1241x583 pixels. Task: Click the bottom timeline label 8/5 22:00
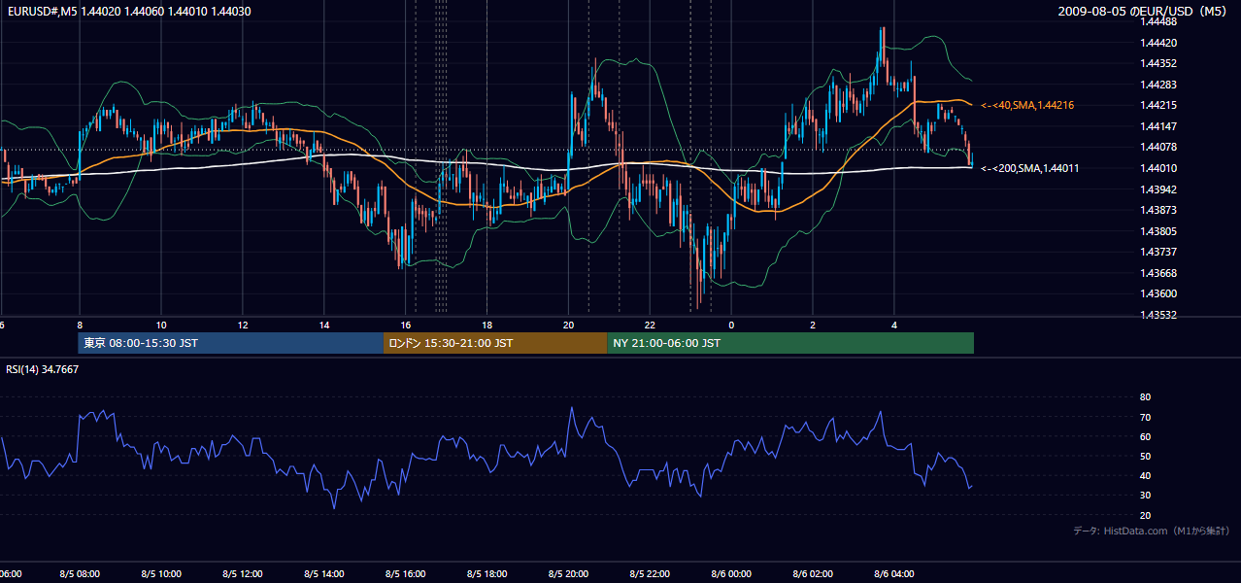click(651, 574)
